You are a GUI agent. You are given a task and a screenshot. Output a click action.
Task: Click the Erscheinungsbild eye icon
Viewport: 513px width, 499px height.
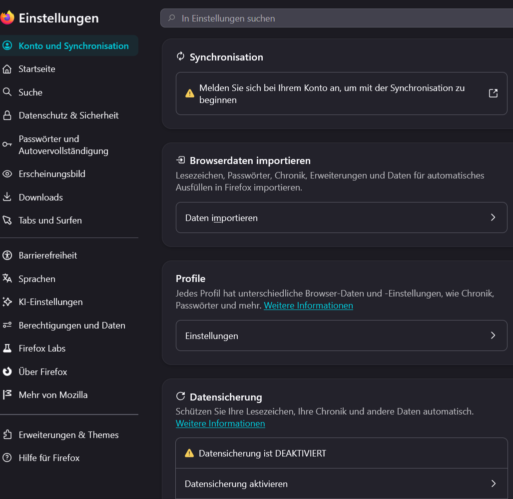[x=7, y=174]
